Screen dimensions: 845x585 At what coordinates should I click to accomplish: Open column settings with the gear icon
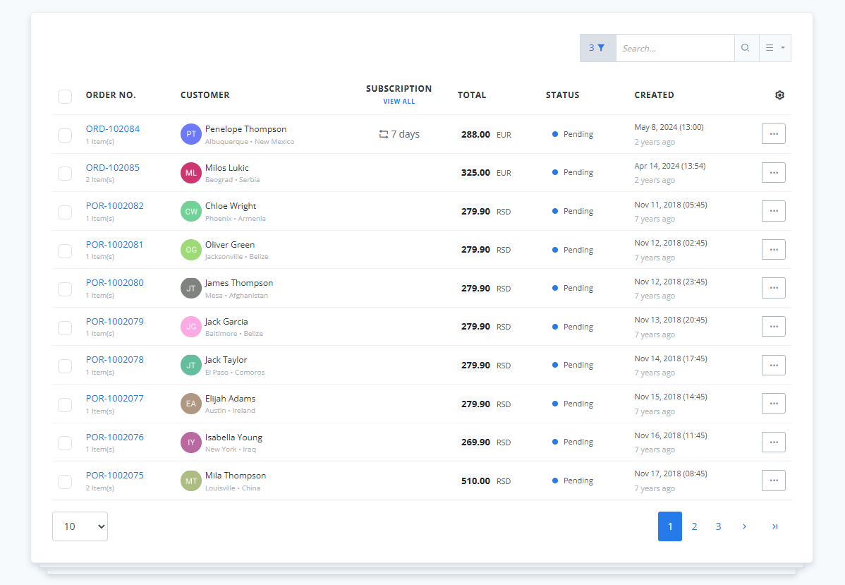(779, 95)
